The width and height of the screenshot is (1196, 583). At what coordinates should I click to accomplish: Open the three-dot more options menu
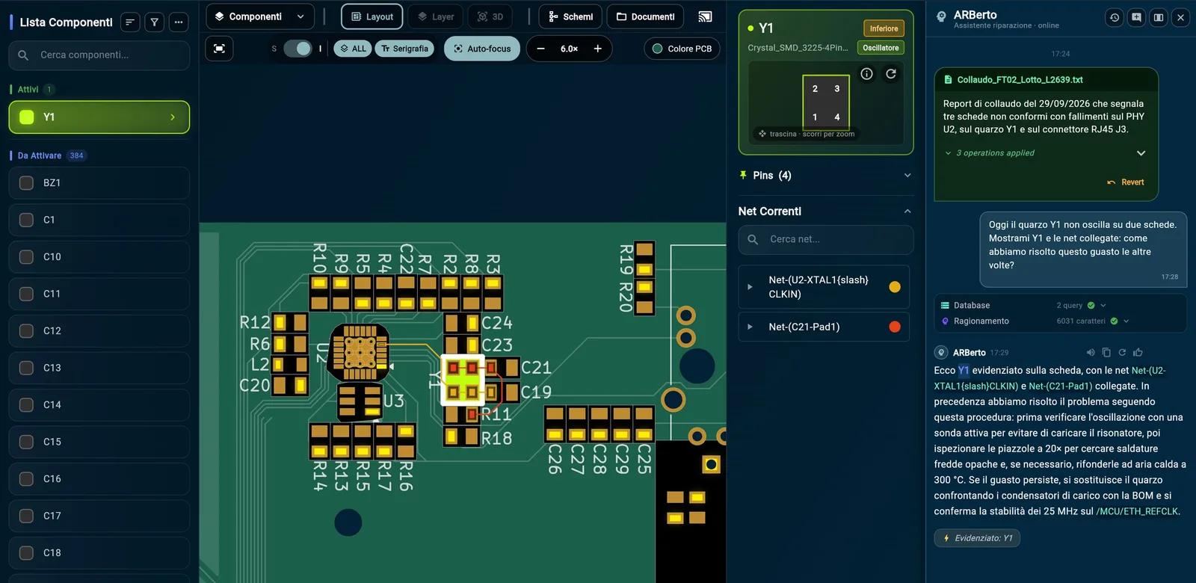pyautogui.click(x=179, y=22)
